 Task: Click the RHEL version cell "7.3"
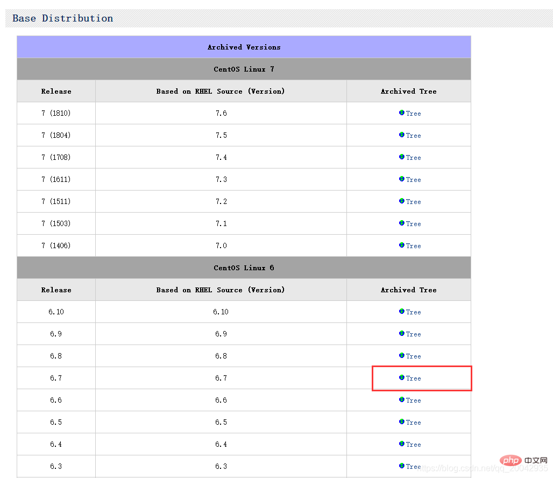(221, 179)
